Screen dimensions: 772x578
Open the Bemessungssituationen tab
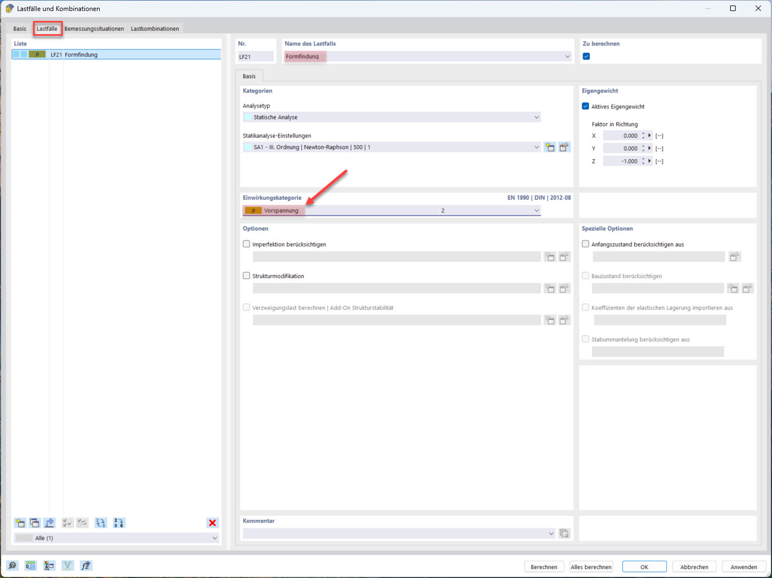click(x=94, y=29)
